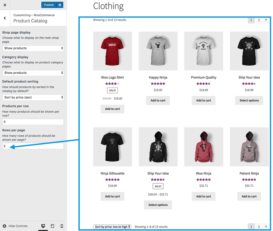Viewport: 273px width, 231px height.
Task: Select options for Ship Your Idea hoodie
Action: click(158, 205)
